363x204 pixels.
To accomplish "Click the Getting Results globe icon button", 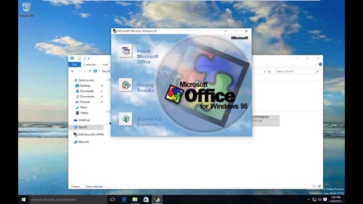I will click(126, 85).
